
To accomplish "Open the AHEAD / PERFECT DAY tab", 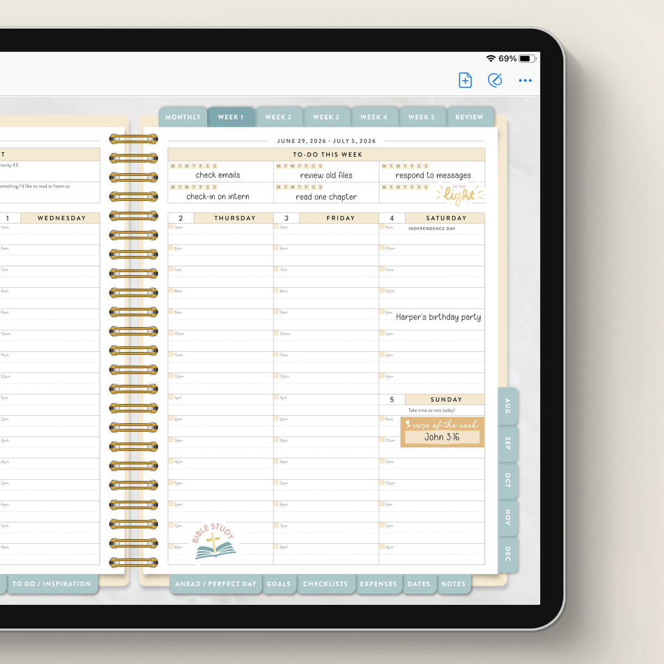I will pyautogui.click(x=216, y=584).
